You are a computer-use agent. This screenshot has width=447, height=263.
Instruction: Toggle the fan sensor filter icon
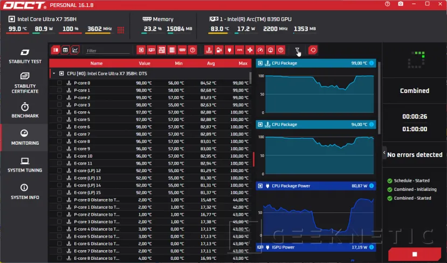click(x=249, y=50)
